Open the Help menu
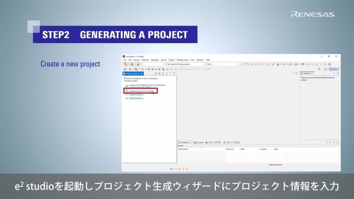Image resolution: width=354 pixels, height=199 pixels. click(x=208, y=60)
